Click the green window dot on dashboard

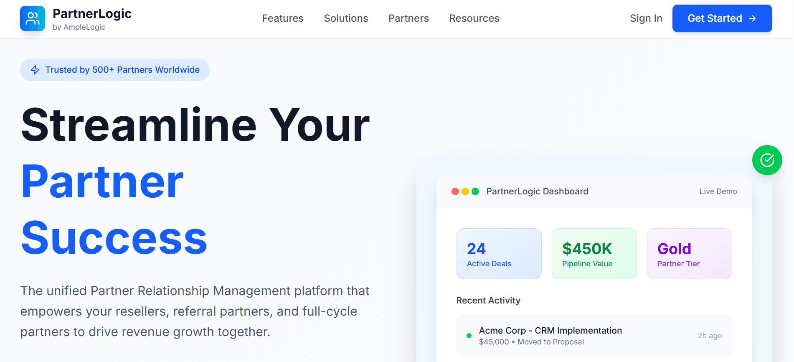(475, 191)
